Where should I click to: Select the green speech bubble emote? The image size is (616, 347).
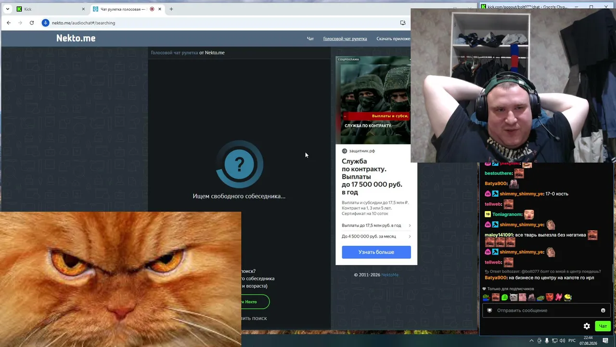pyautogui.click(x=504, y=297)
